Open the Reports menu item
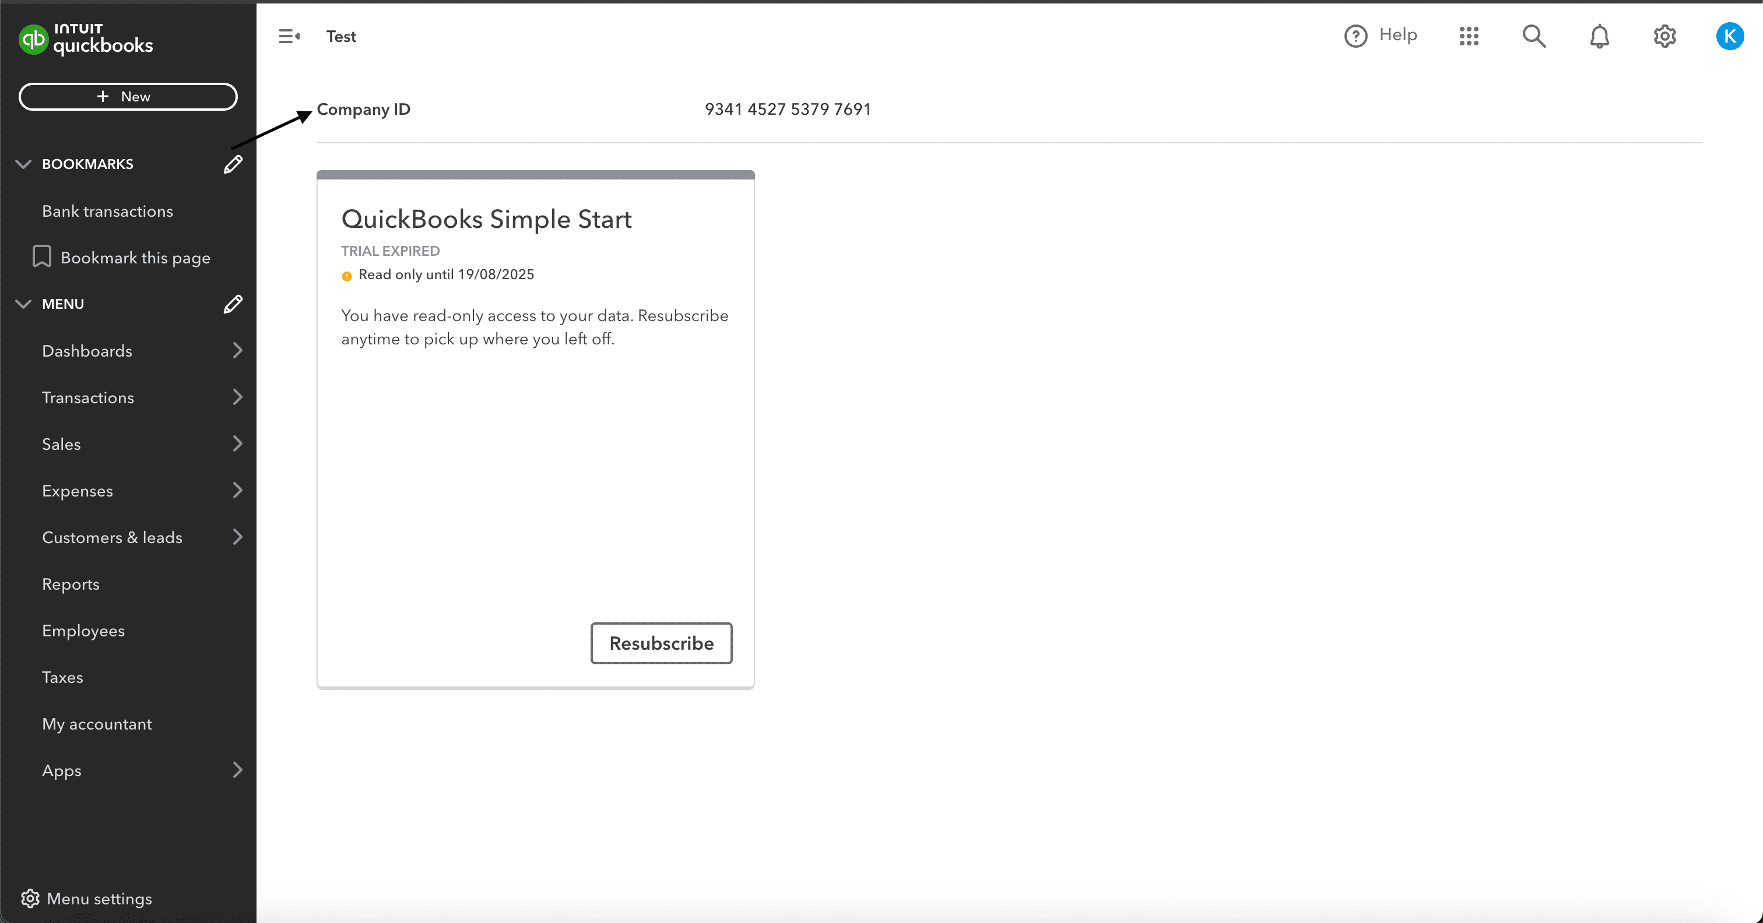The width and height of the screenshot is (1763, 923). (x=71, y=584)
